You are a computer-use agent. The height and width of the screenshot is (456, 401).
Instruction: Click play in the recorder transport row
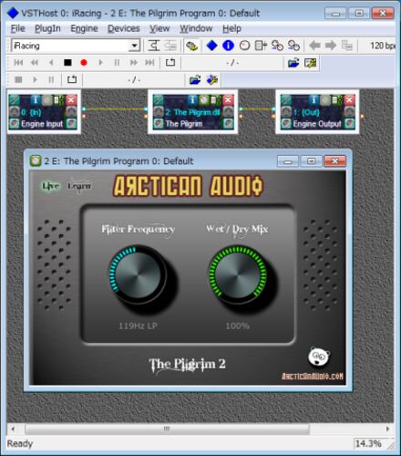[x=100, y=63]
